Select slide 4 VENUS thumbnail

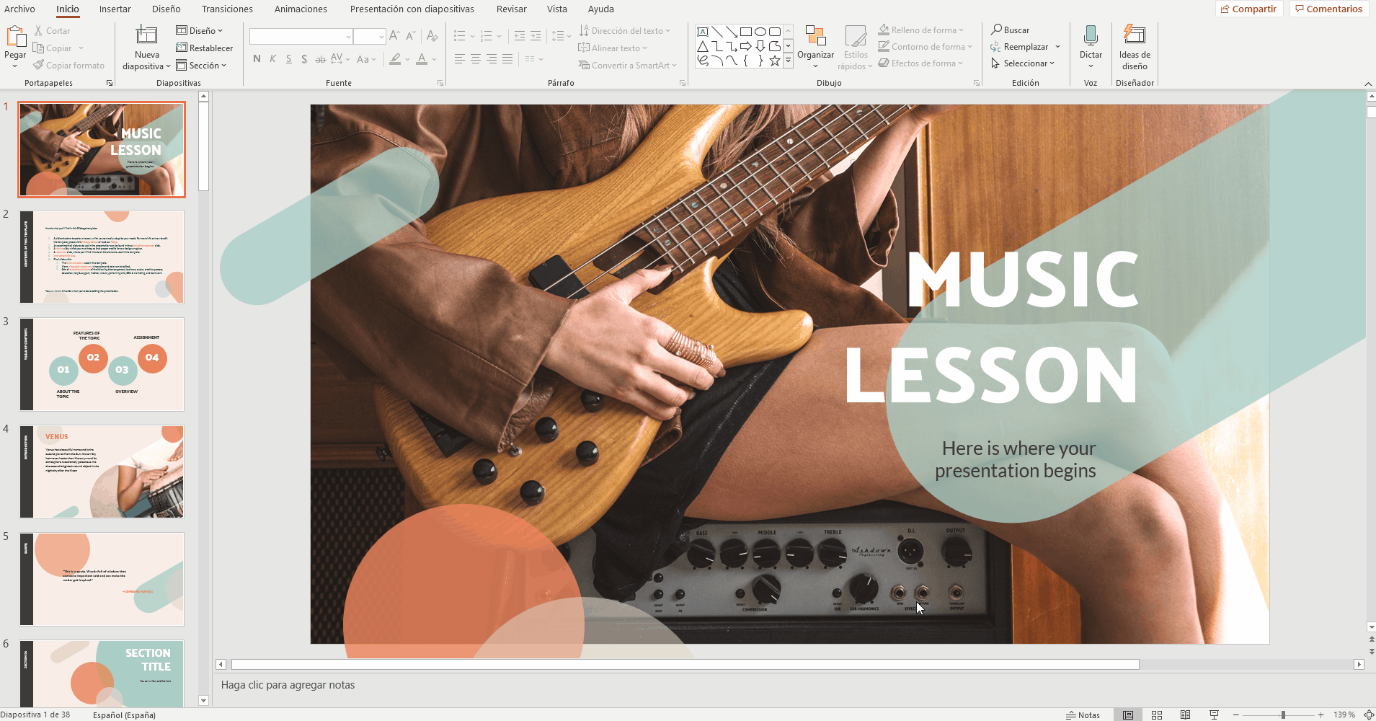(x=102, y=472)
